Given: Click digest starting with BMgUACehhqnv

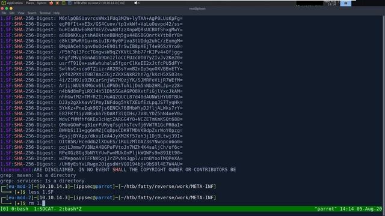Looking at the screenshot, I should (120, 47).
